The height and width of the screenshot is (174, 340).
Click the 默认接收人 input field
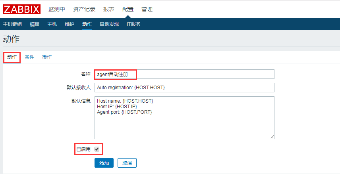(x=184, y=88)
